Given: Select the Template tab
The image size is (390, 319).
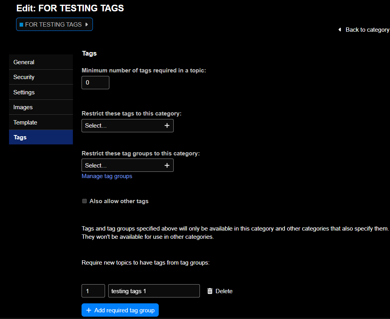Looking at the screenshot, I should point(41,122).
